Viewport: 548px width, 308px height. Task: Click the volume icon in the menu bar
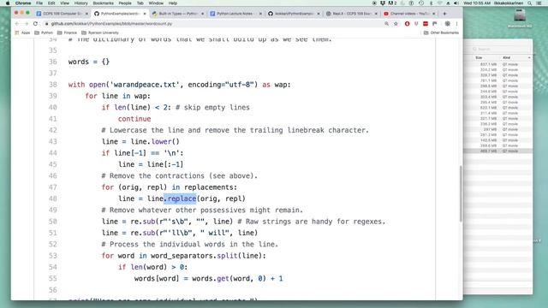456,3
